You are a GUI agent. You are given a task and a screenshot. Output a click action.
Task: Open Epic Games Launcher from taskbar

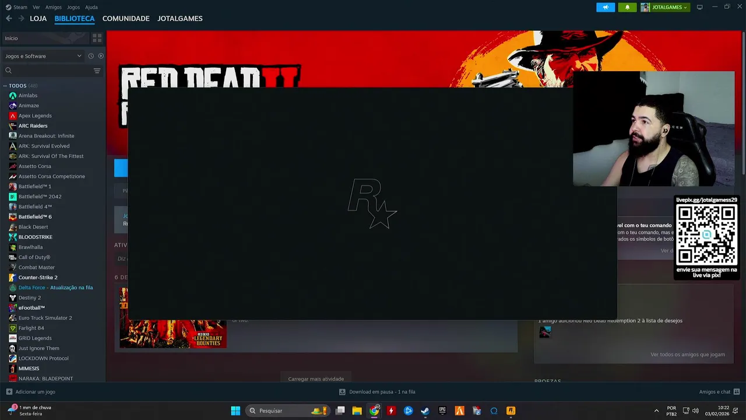(442, 411)
